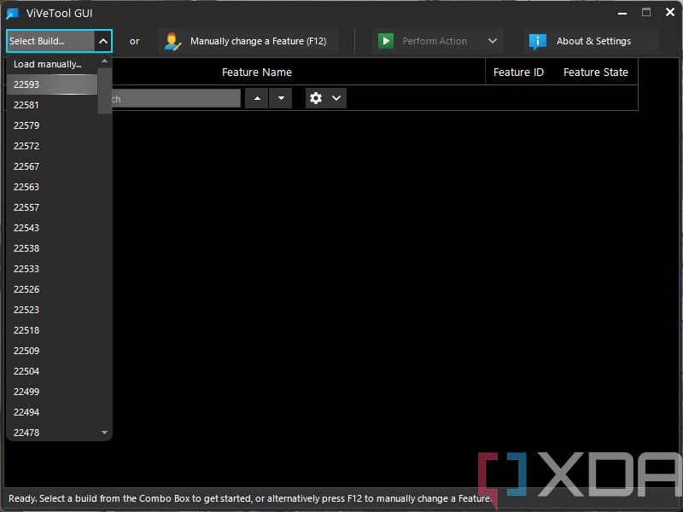The height and width of the screenshot is (512, 683).
Task: Click inside the feature search field
Action: [176, 98]
